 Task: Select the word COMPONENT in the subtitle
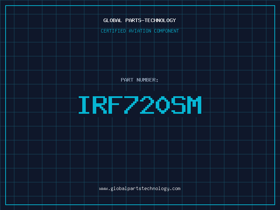point(166,31)
